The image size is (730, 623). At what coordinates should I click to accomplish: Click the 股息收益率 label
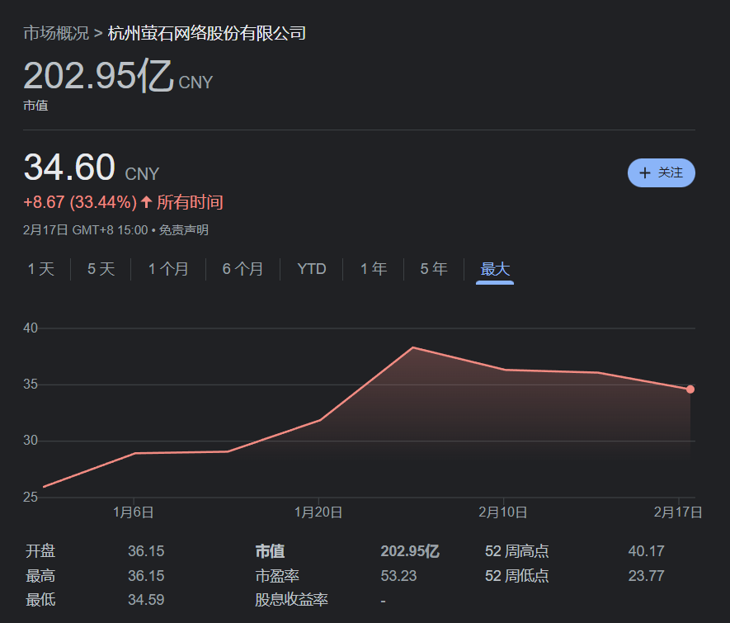coord(291,600)
